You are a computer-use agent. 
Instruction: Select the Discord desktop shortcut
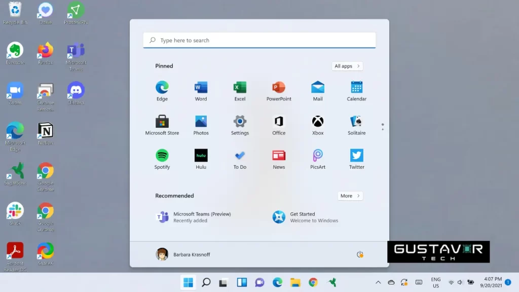pos(76,94)
